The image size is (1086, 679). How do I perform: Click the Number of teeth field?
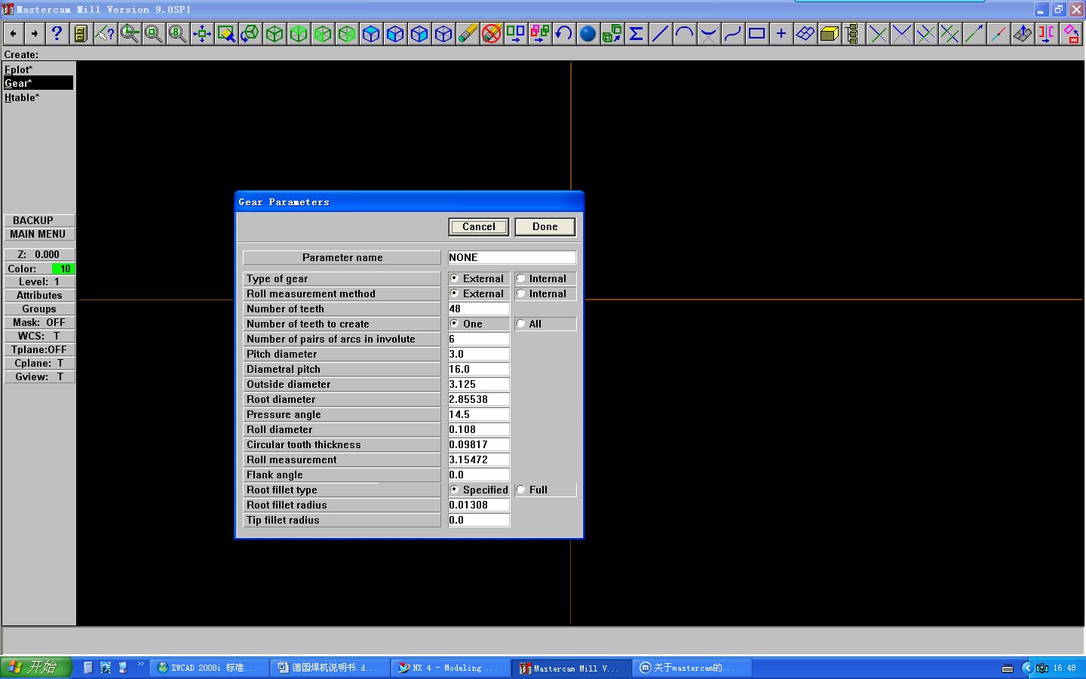tap(479, 309)
